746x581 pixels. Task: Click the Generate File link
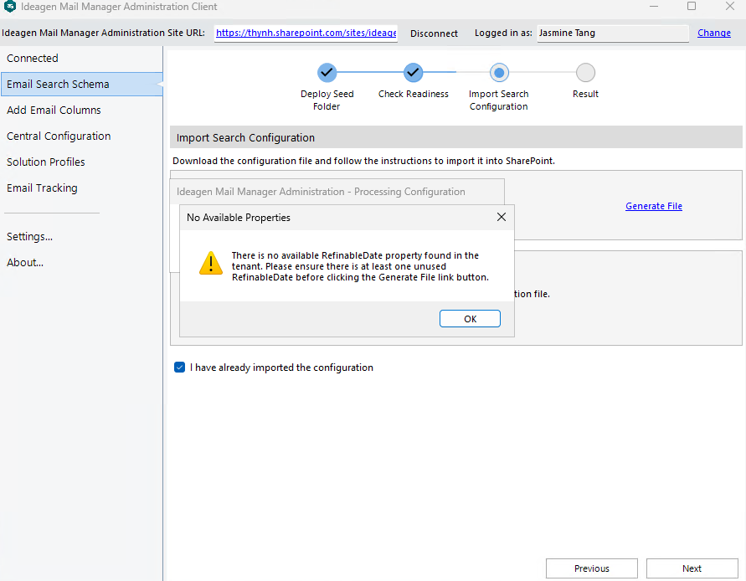pos(654,206)
